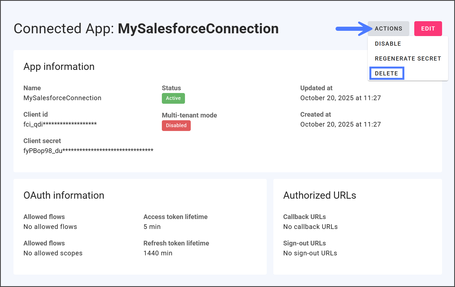The height and width of the screenshot is (287, 455).
Task: Click the Updated at date value
Action: point(340,98)
